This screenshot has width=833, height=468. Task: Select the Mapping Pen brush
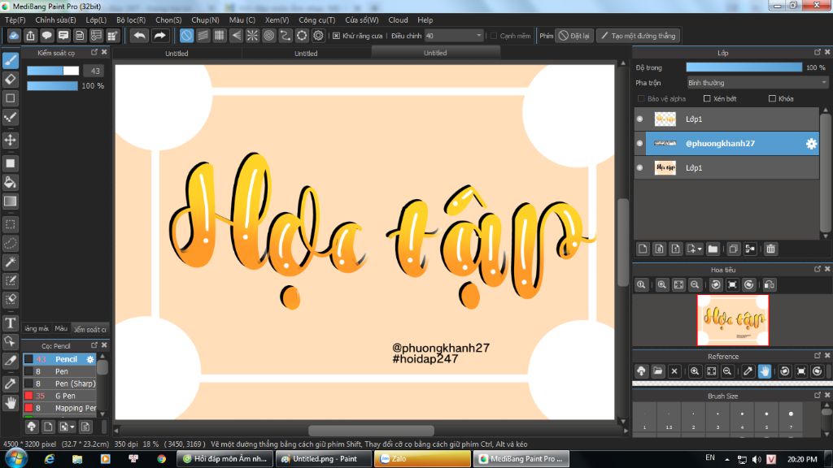pyautogui.click(x=59, y=408)
